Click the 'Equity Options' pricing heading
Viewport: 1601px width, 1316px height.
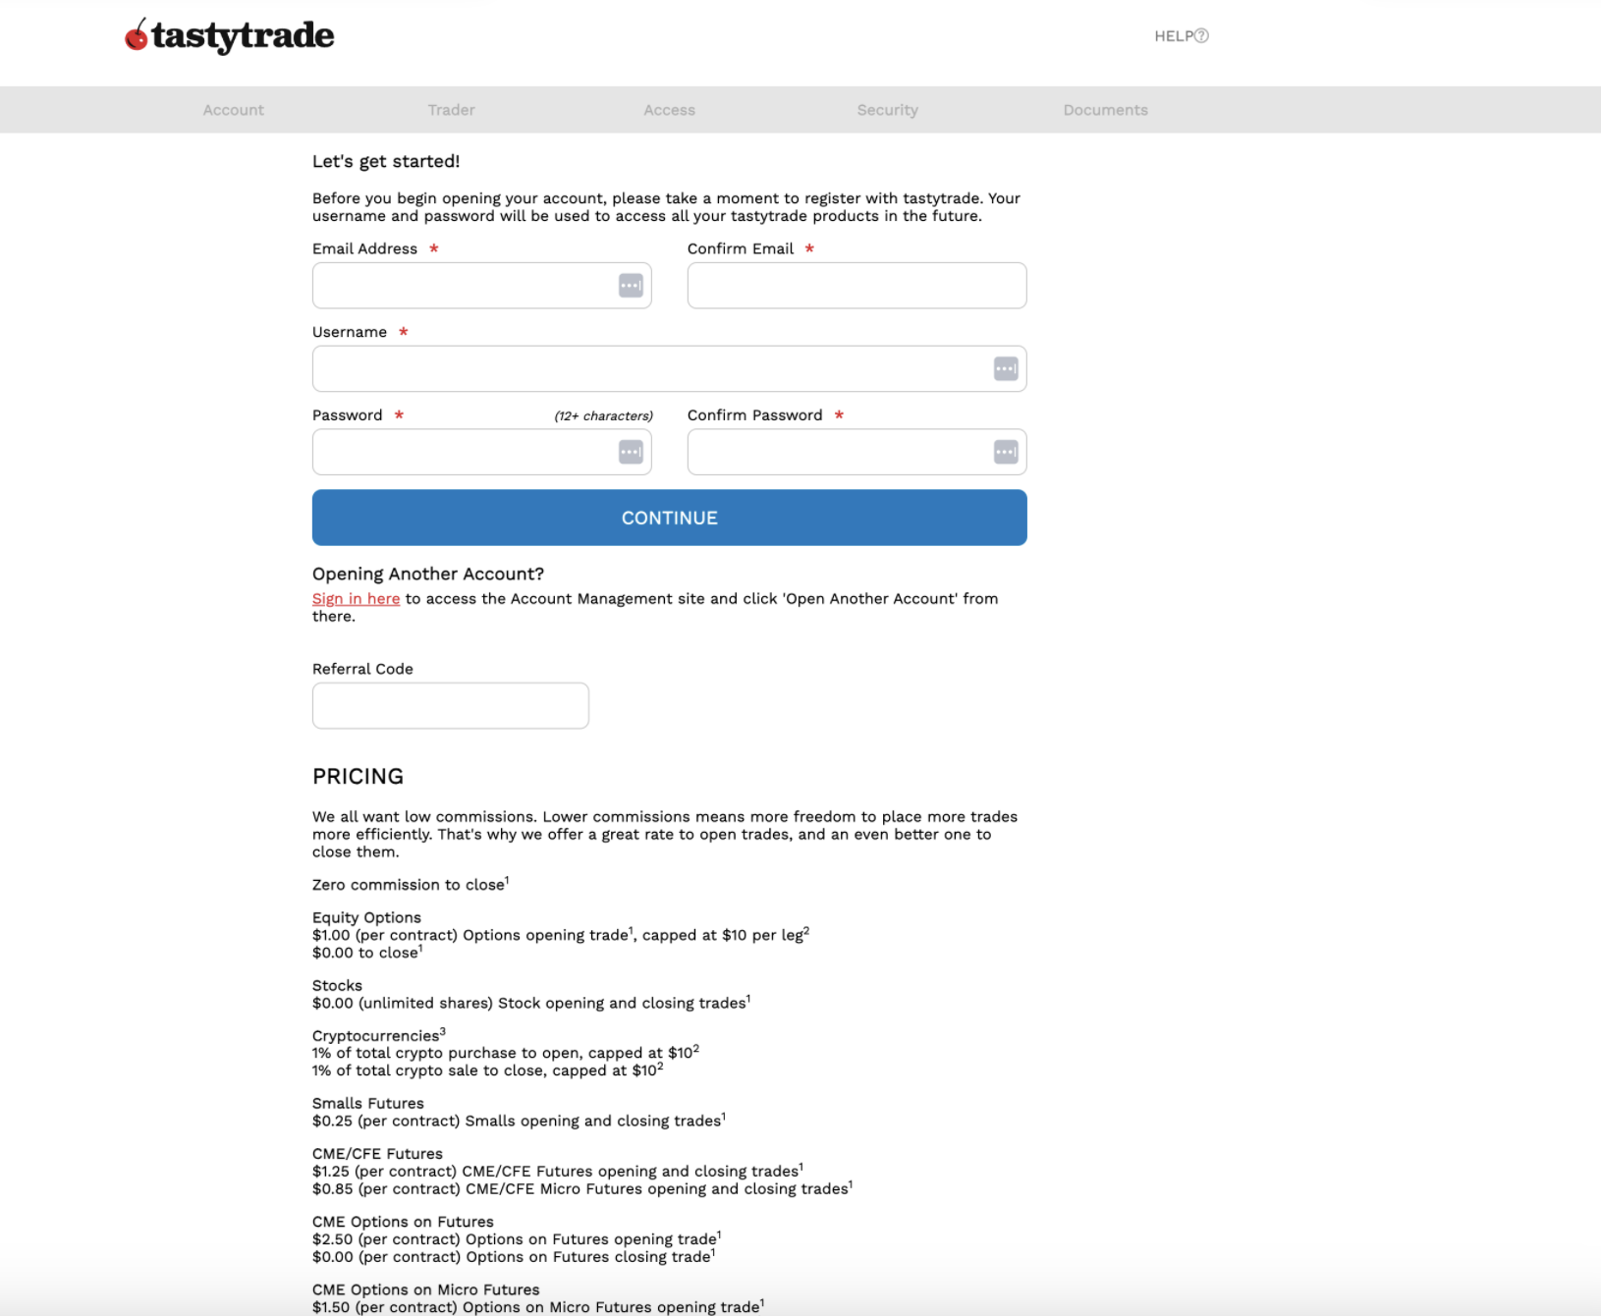tap(366, 917)
